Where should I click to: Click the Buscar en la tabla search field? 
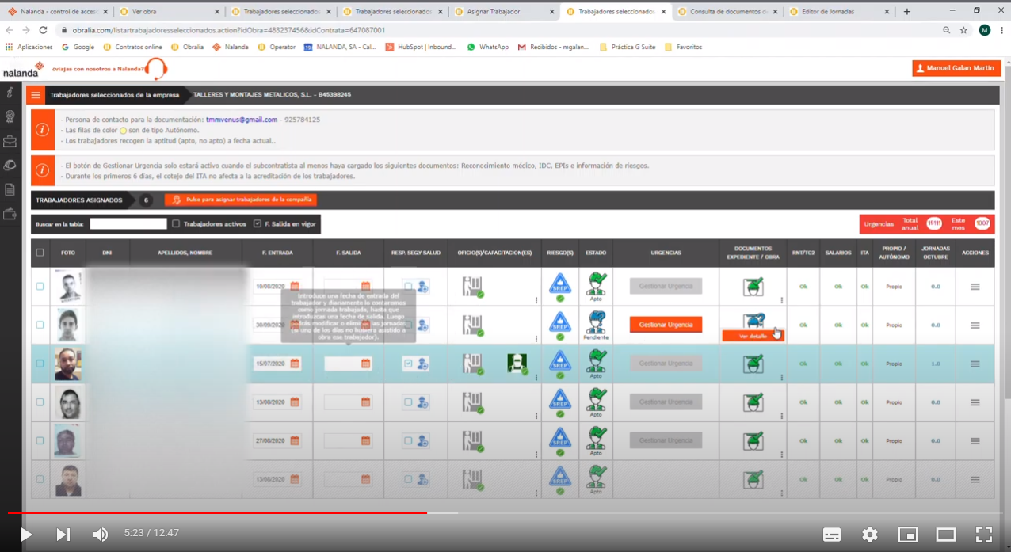point(128,224)
